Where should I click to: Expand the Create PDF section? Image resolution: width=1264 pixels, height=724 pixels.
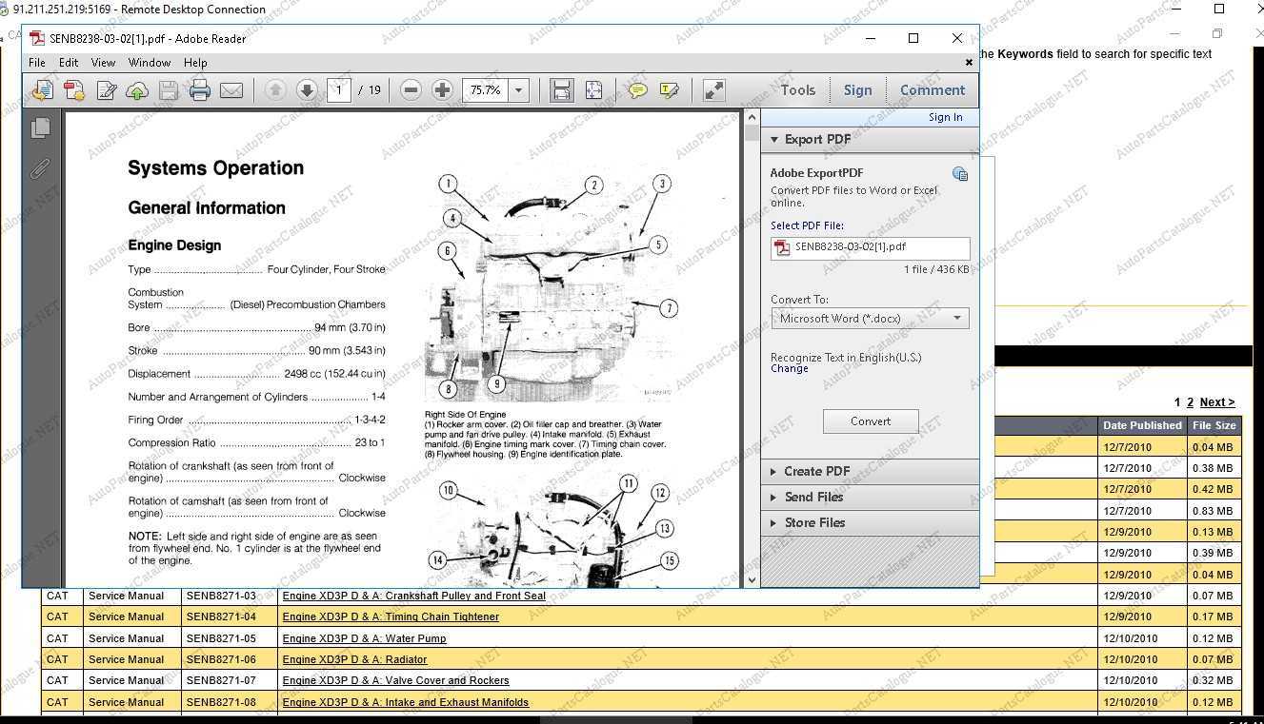(774, 471)
